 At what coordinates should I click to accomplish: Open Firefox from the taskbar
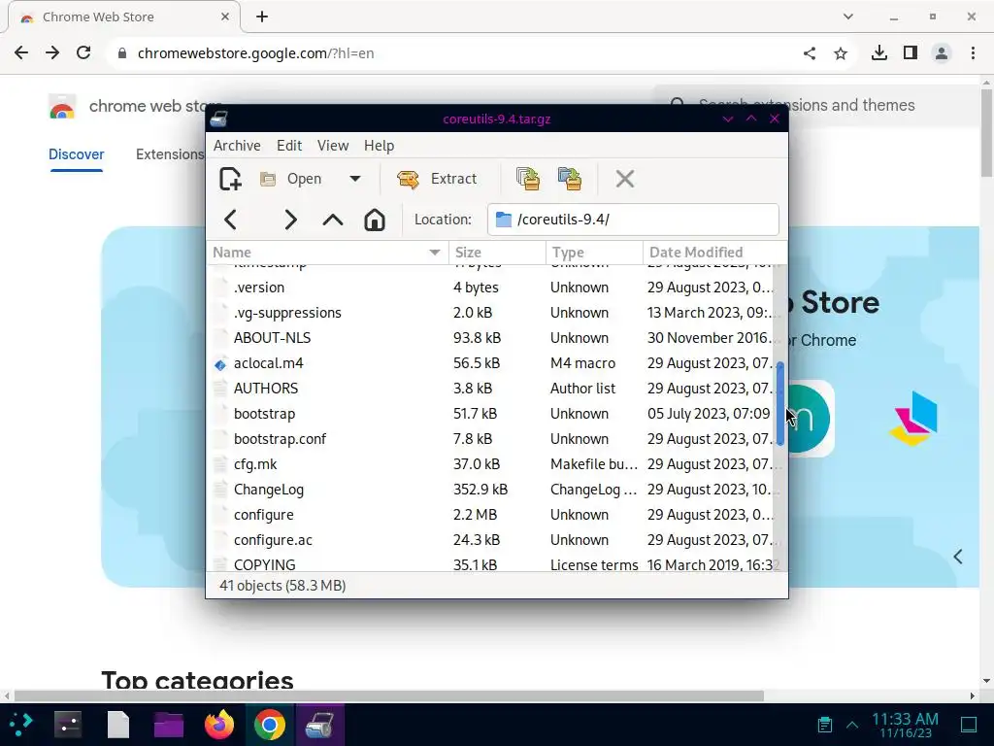tap(219, 725)
